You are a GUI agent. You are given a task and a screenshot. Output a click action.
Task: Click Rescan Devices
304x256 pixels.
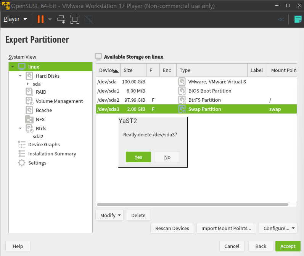(172, 228)
